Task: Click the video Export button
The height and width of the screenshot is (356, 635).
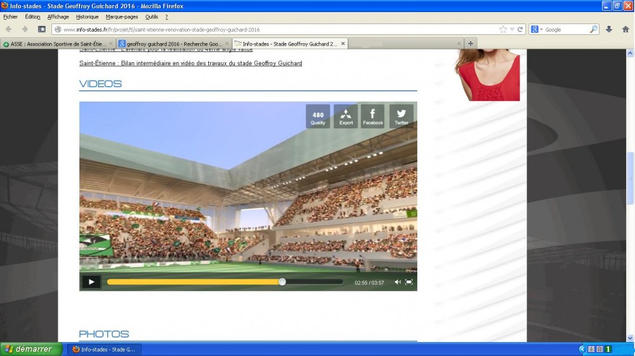Action: [346, 117]
